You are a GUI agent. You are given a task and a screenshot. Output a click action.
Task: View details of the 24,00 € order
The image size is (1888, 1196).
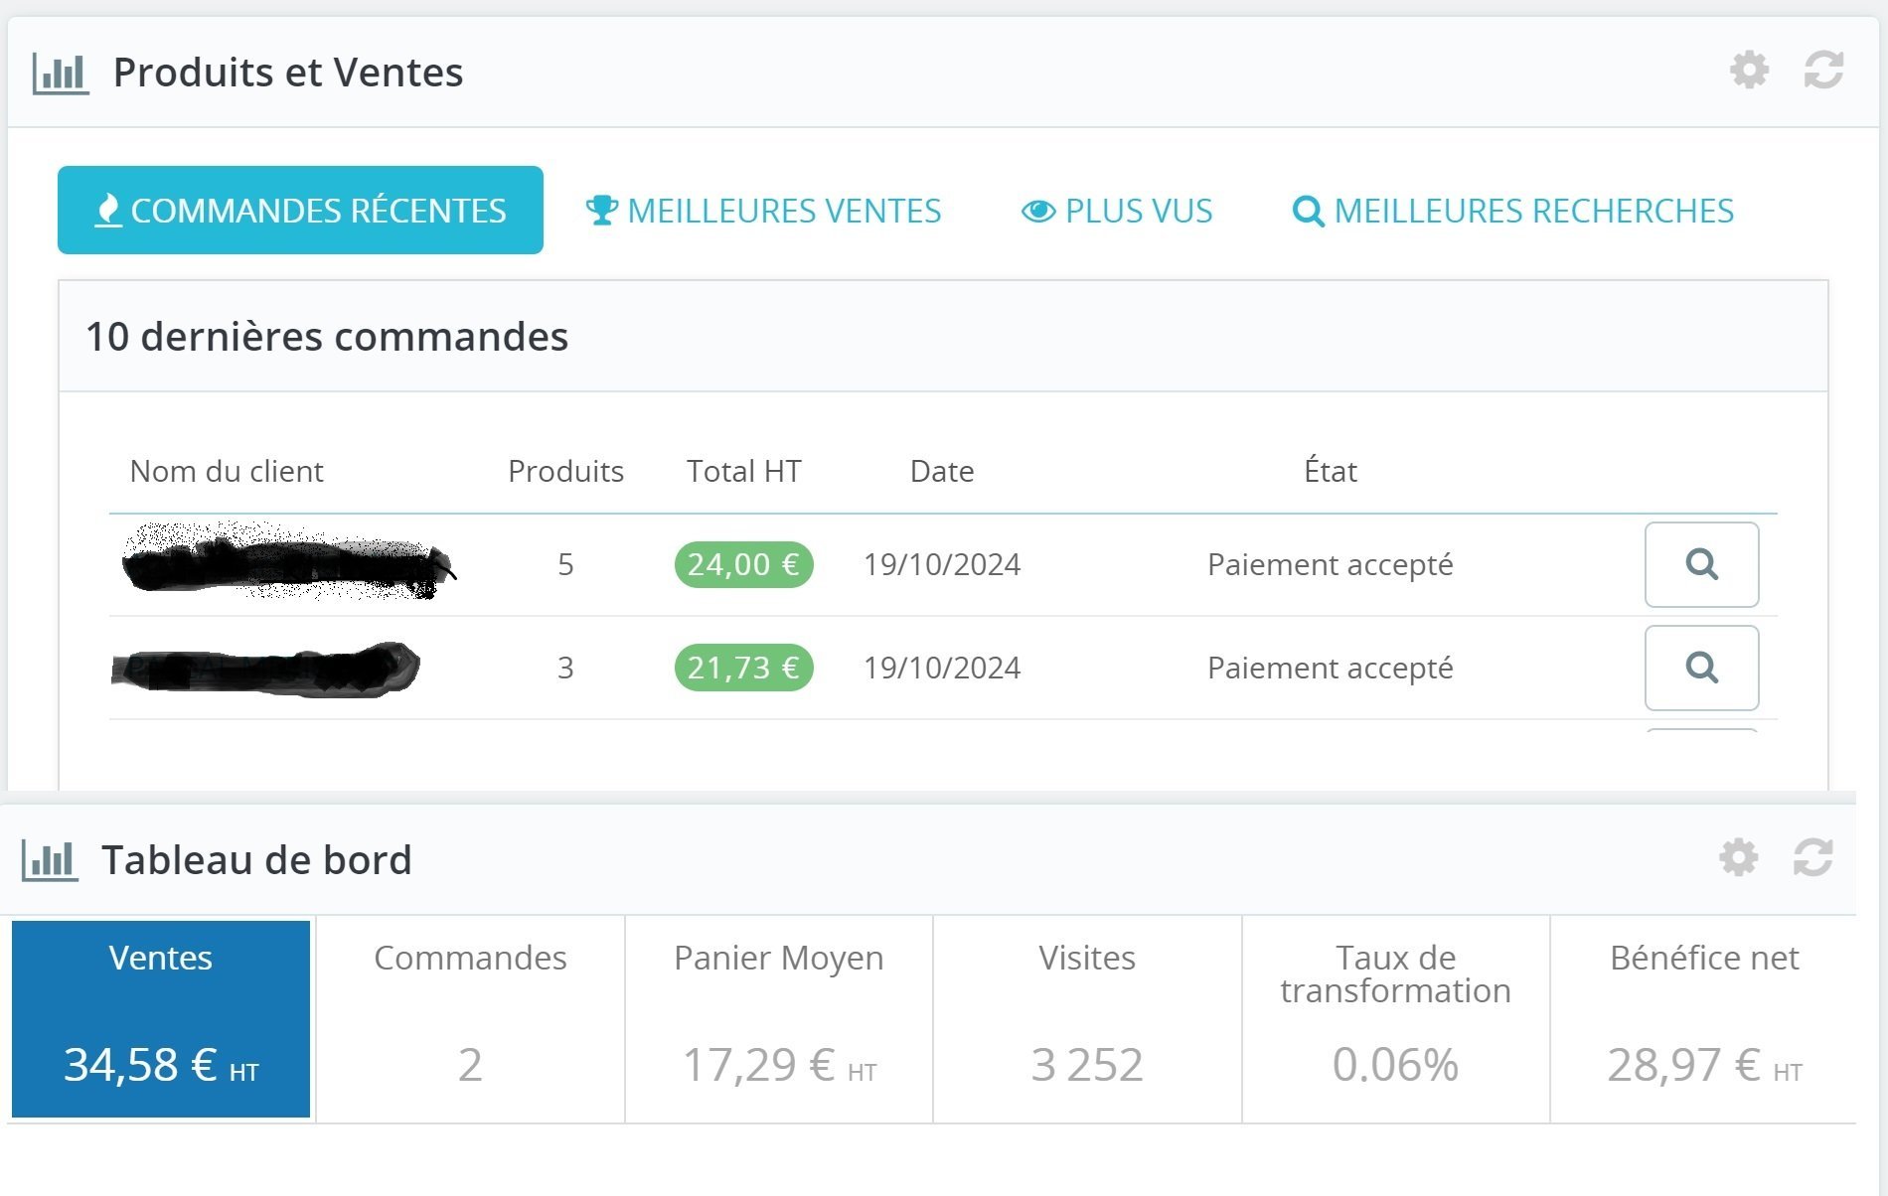point(1701,564)
